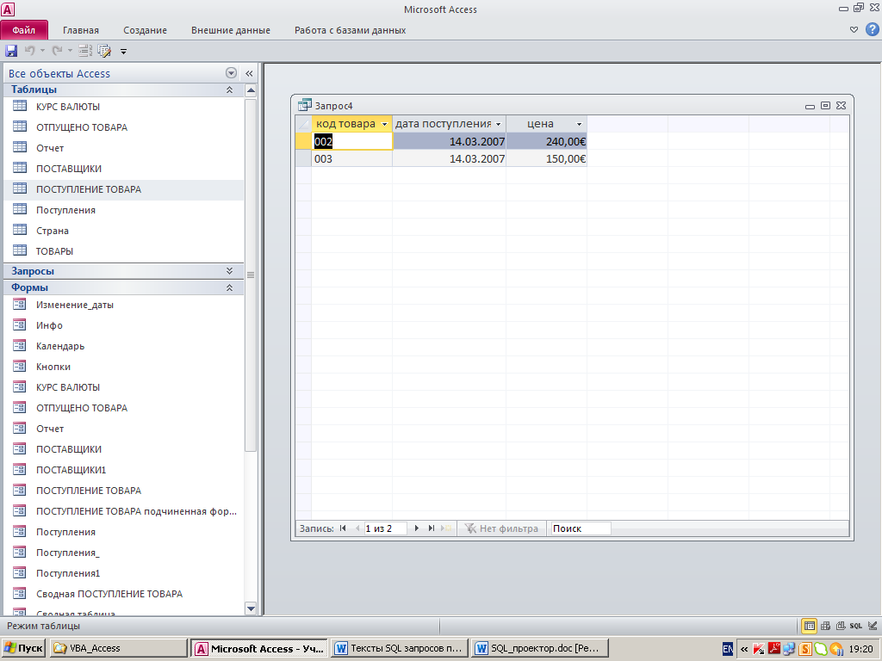Open the Работа с базами данных tab
Screen dimensions: 882x661
(350, 30)
